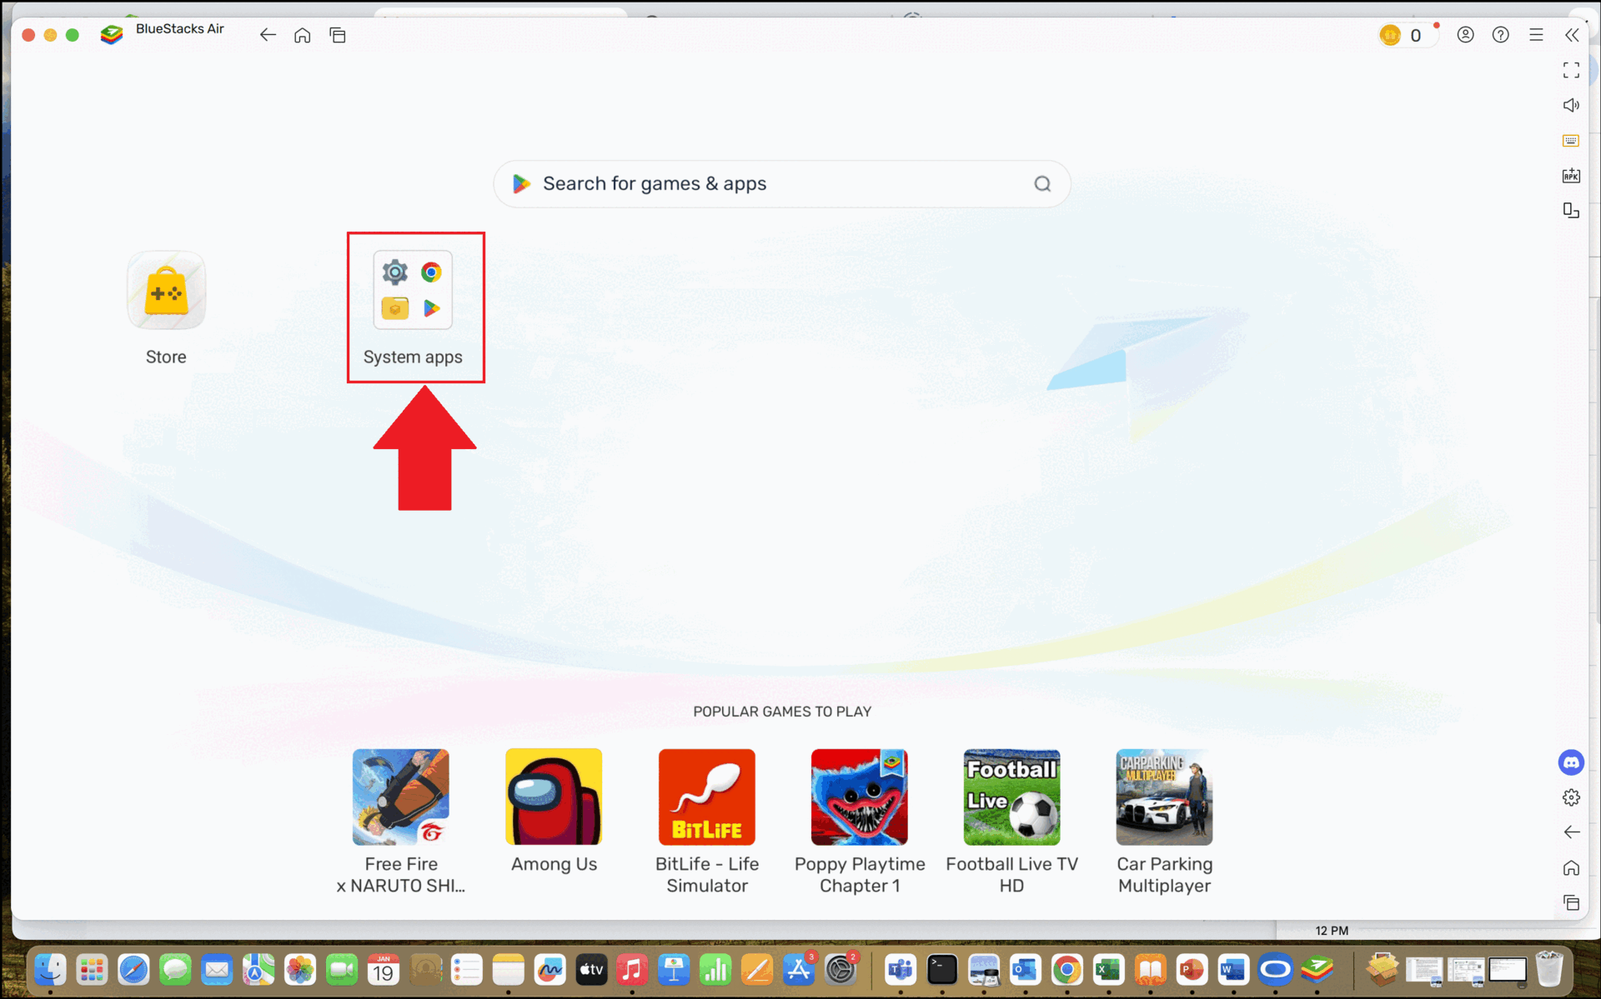Image resolution: width=1601 pixels, height=999 pixels.
Task: Open Discord from the sidebar
Action: pos(1571,762)
